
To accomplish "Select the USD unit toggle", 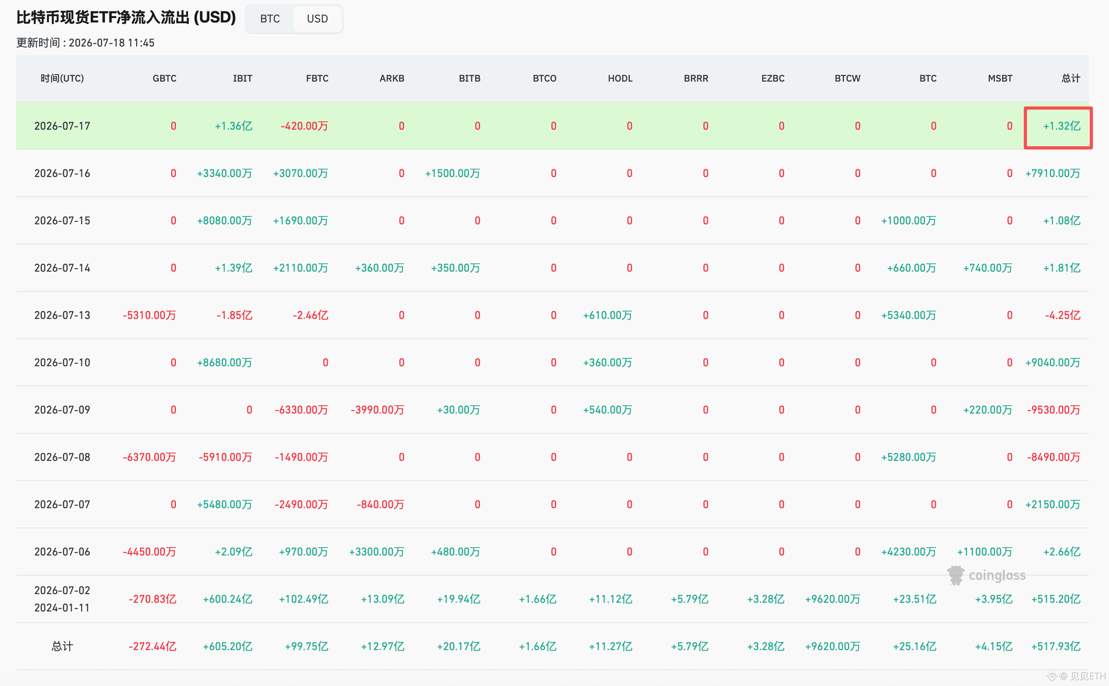I will pyautogui.click(x=317, y=19).
